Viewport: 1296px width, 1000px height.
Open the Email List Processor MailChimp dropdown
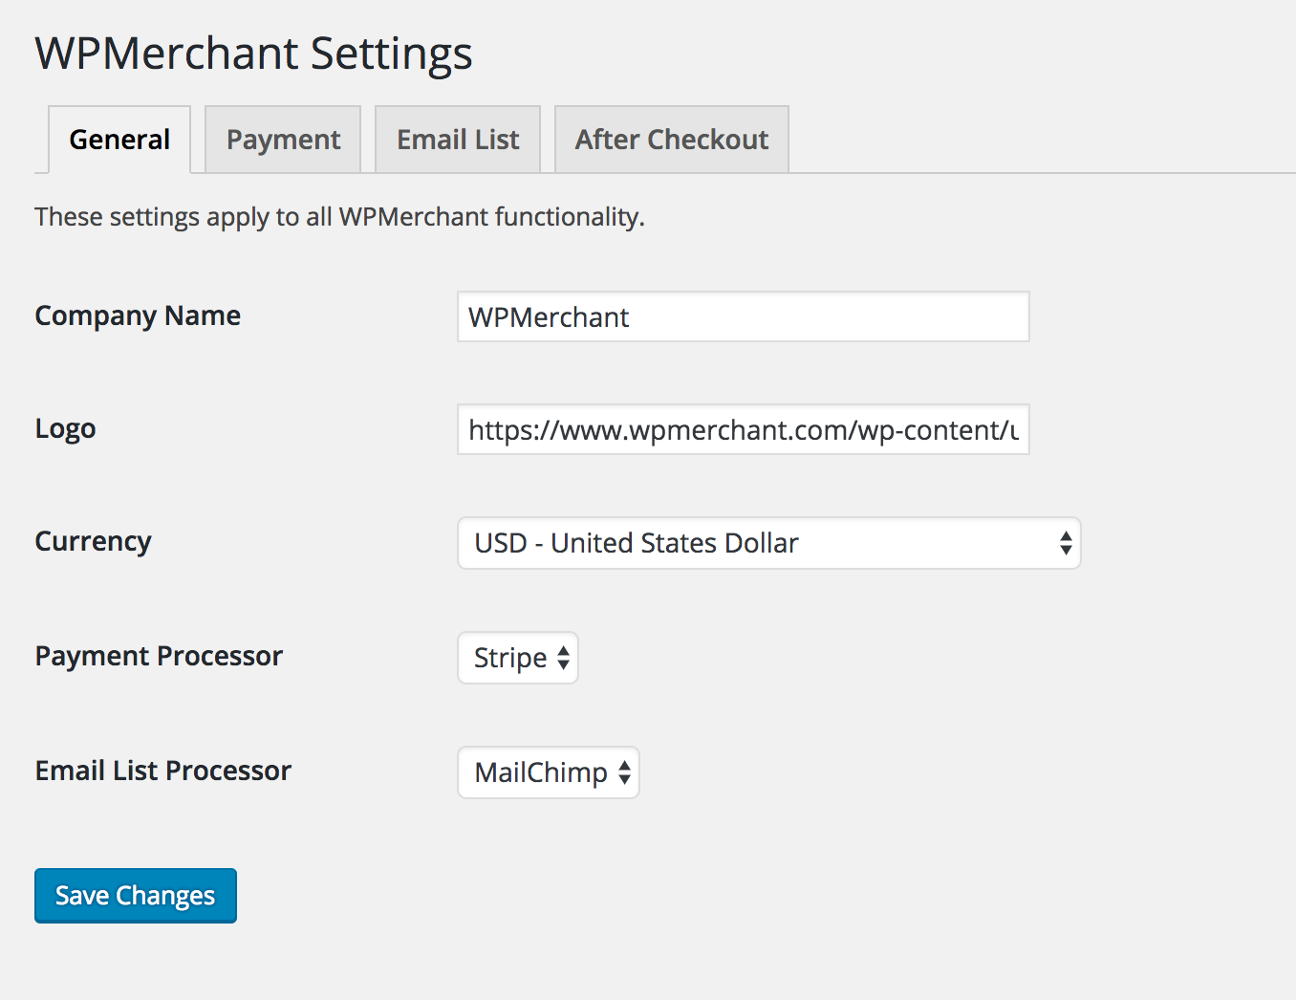(x=541, y=772)
